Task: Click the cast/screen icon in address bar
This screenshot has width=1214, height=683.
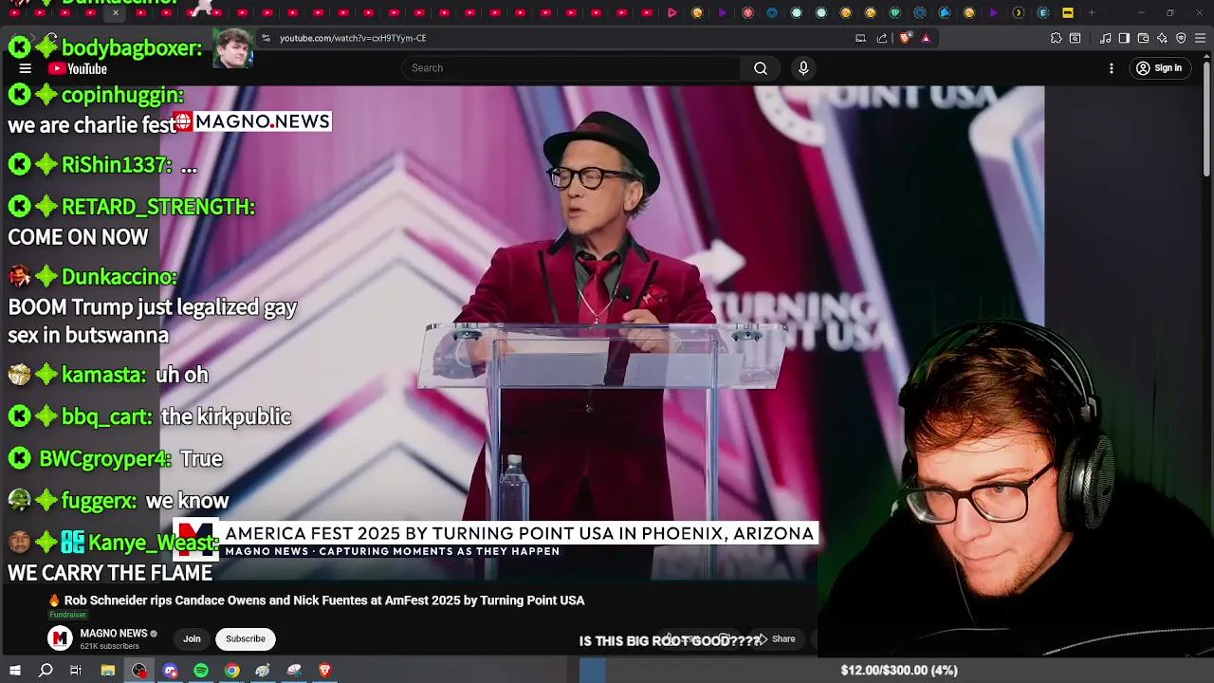Action: pyautogui.click(x=860, y=38)
